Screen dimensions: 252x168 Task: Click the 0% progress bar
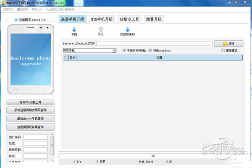pyautogui.click(x=153, y=156)
